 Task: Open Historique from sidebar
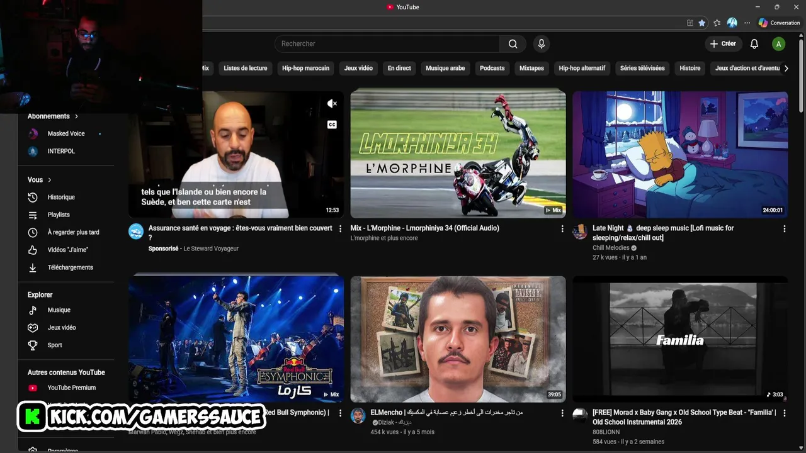[60, 197]
